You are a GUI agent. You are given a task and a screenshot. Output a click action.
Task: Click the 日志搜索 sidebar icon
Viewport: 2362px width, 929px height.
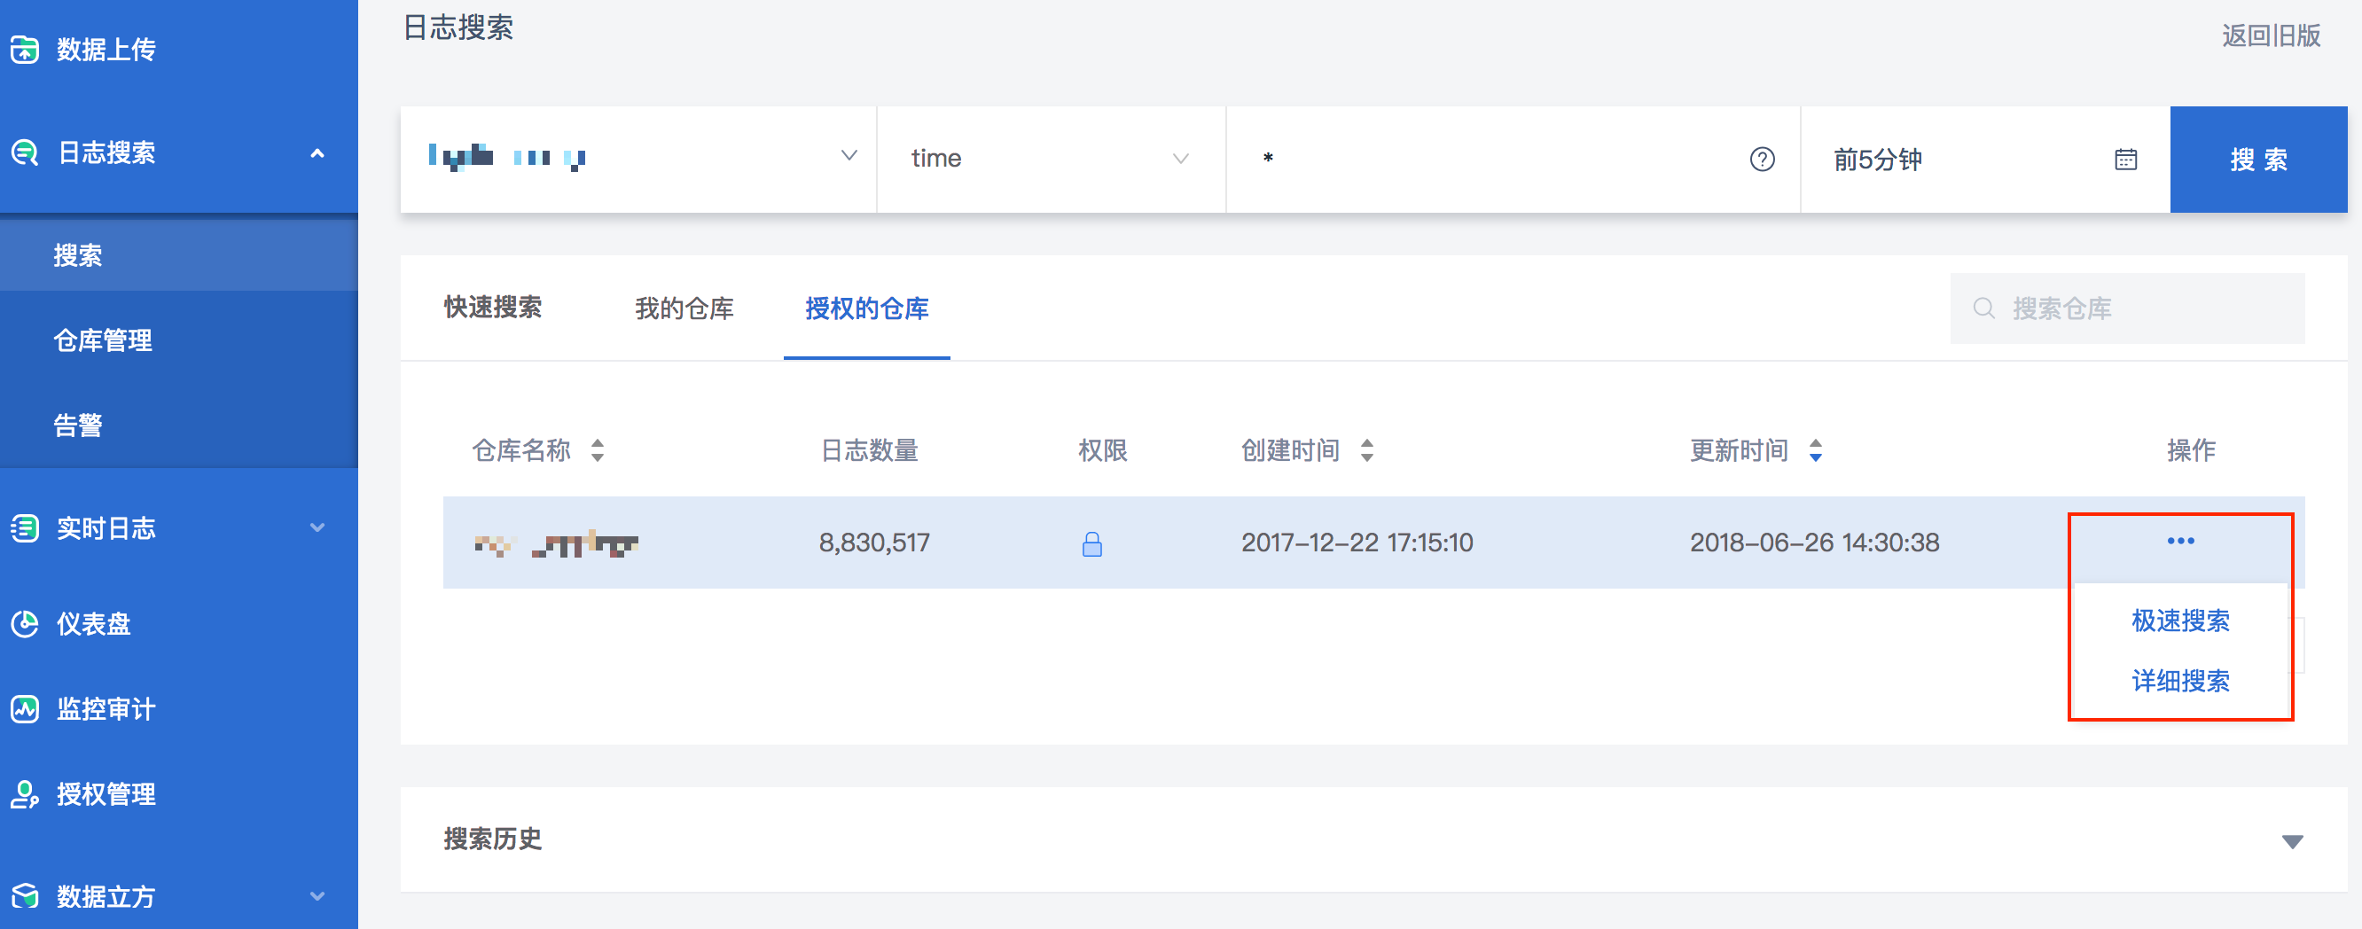(25, 152)
